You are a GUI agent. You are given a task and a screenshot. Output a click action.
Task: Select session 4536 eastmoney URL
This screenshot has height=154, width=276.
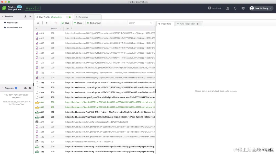pyautogui.click(x=110, y=151)
